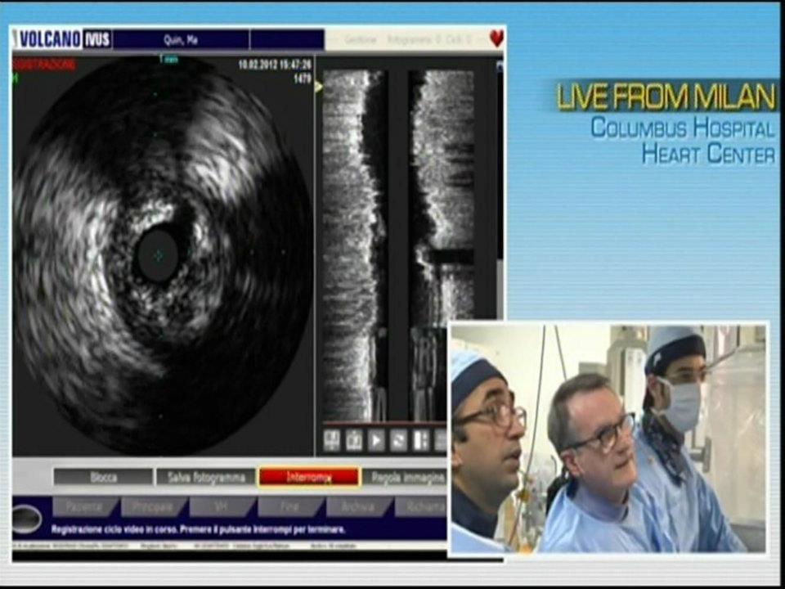Viewport: 785px width, 589px height.
Task: Go to the Fine tab
Action: click(289, 507)
